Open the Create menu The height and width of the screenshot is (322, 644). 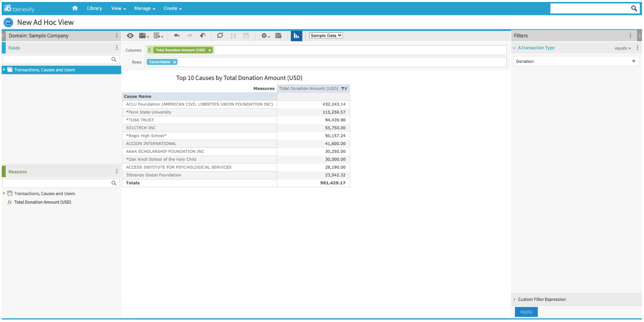pos(173,8)
